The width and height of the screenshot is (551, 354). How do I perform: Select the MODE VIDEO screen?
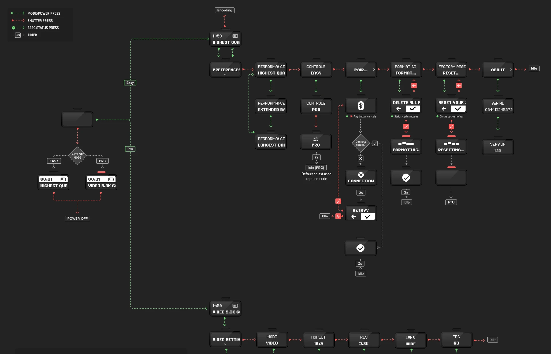(x=272, y=340)
